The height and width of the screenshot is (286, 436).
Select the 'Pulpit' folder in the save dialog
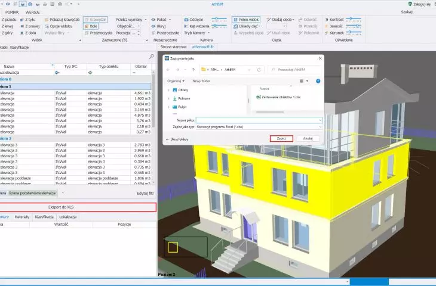180,107
